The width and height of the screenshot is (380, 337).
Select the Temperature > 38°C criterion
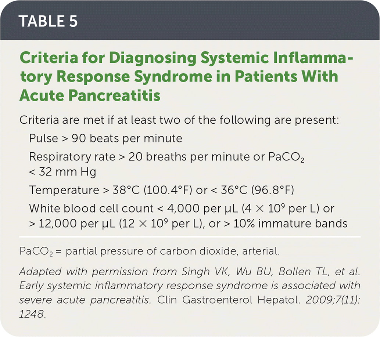[x=92, y=190]
